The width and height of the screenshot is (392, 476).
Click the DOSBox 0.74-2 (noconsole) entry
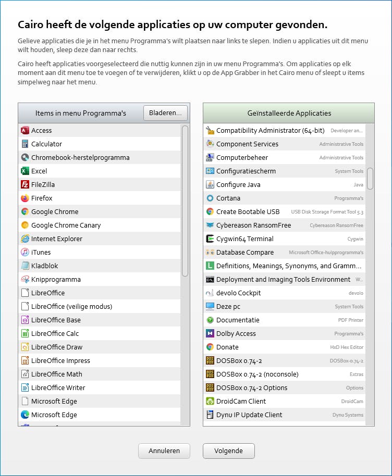284,374
